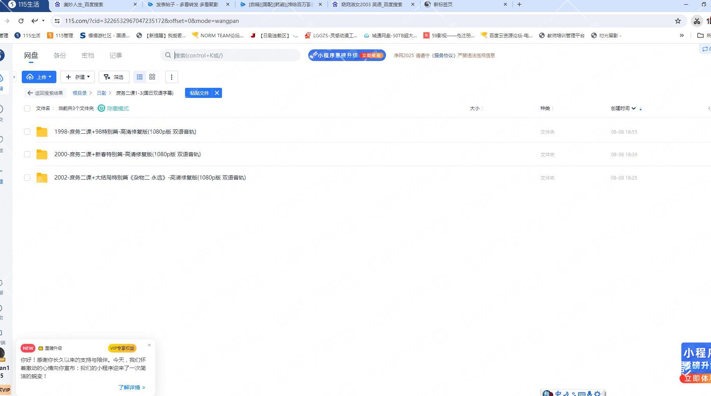Check the select-all checkbox in the header
This screenshot has height=396, width=711.
pyautogui.click(x=27, y=108)
